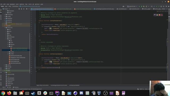This screenshot has width=170, height=96.
Task: Expand the database folder
Action: point(5,18)
